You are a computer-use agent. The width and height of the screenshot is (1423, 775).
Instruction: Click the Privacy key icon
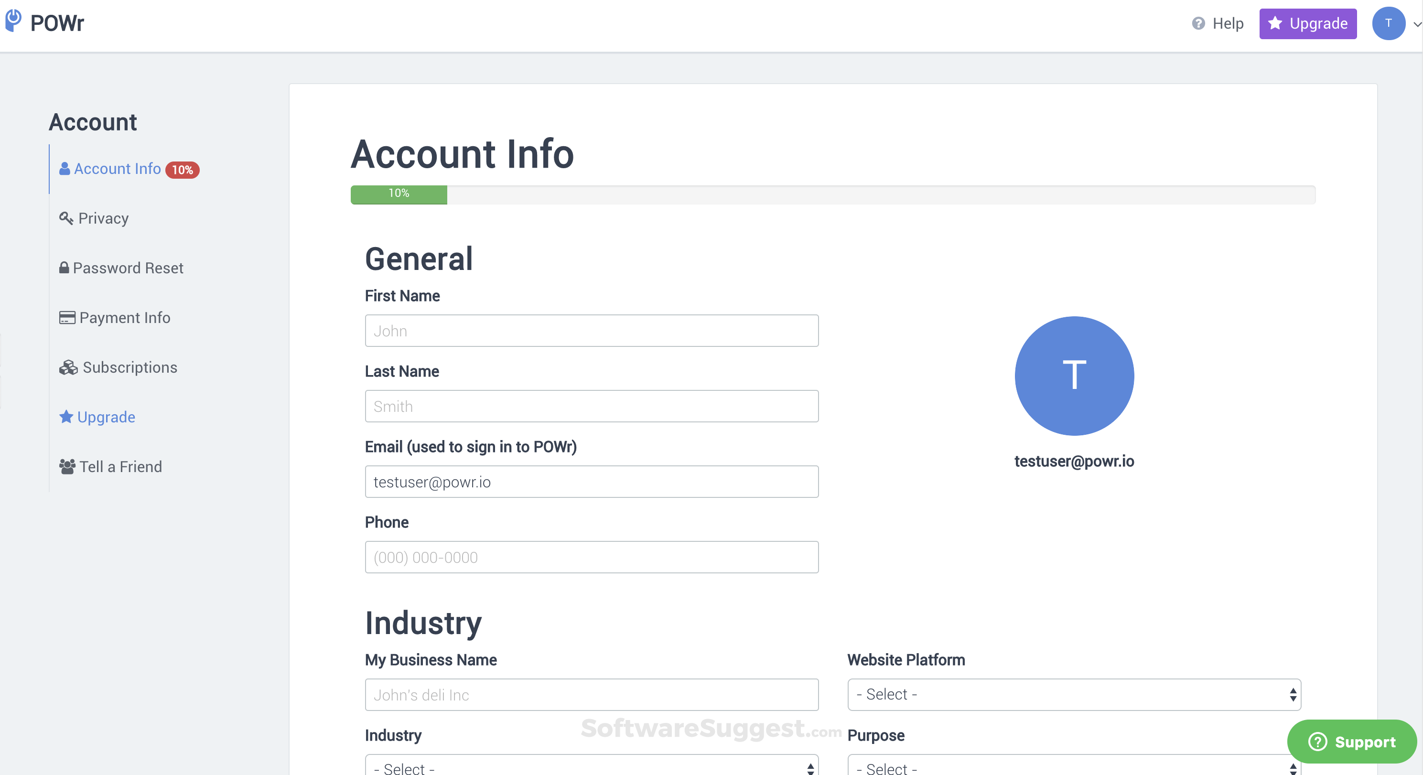[x=66, y=218]
